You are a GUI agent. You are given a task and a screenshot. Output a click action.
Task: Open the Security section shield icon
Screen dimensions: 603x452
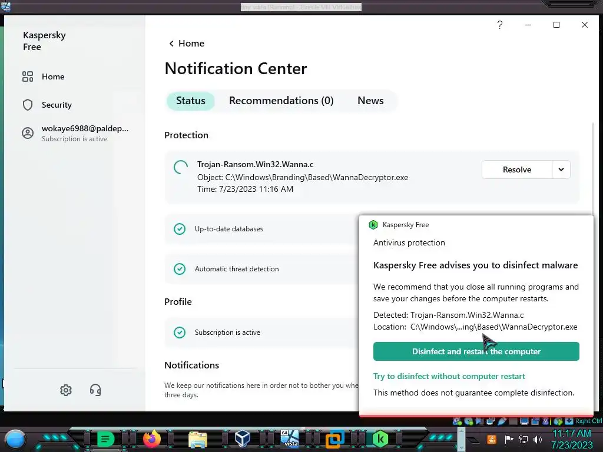pos(28,105)
